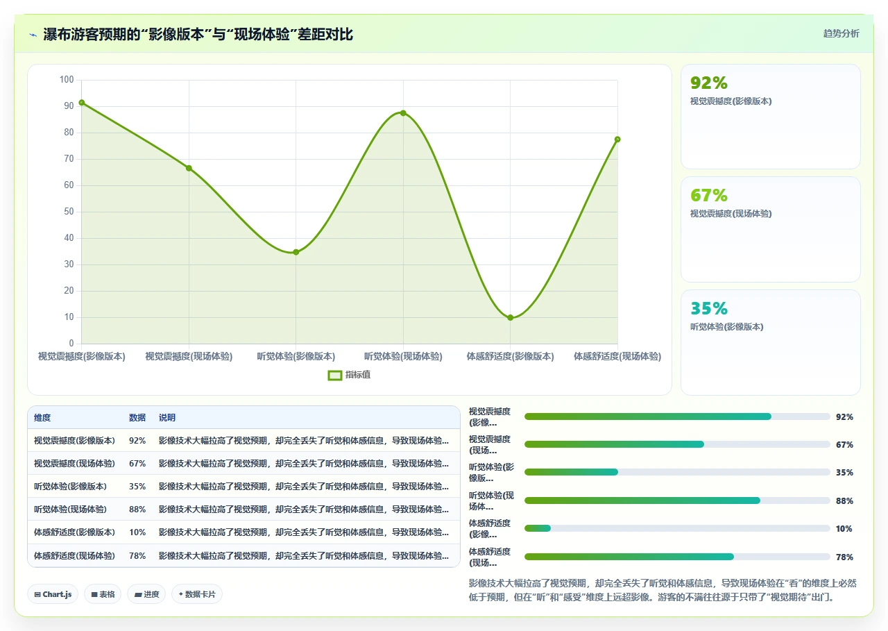This screenshot has width=888, height=631.
Task: Select the 表格 tag chip
Action: point(103,594)
